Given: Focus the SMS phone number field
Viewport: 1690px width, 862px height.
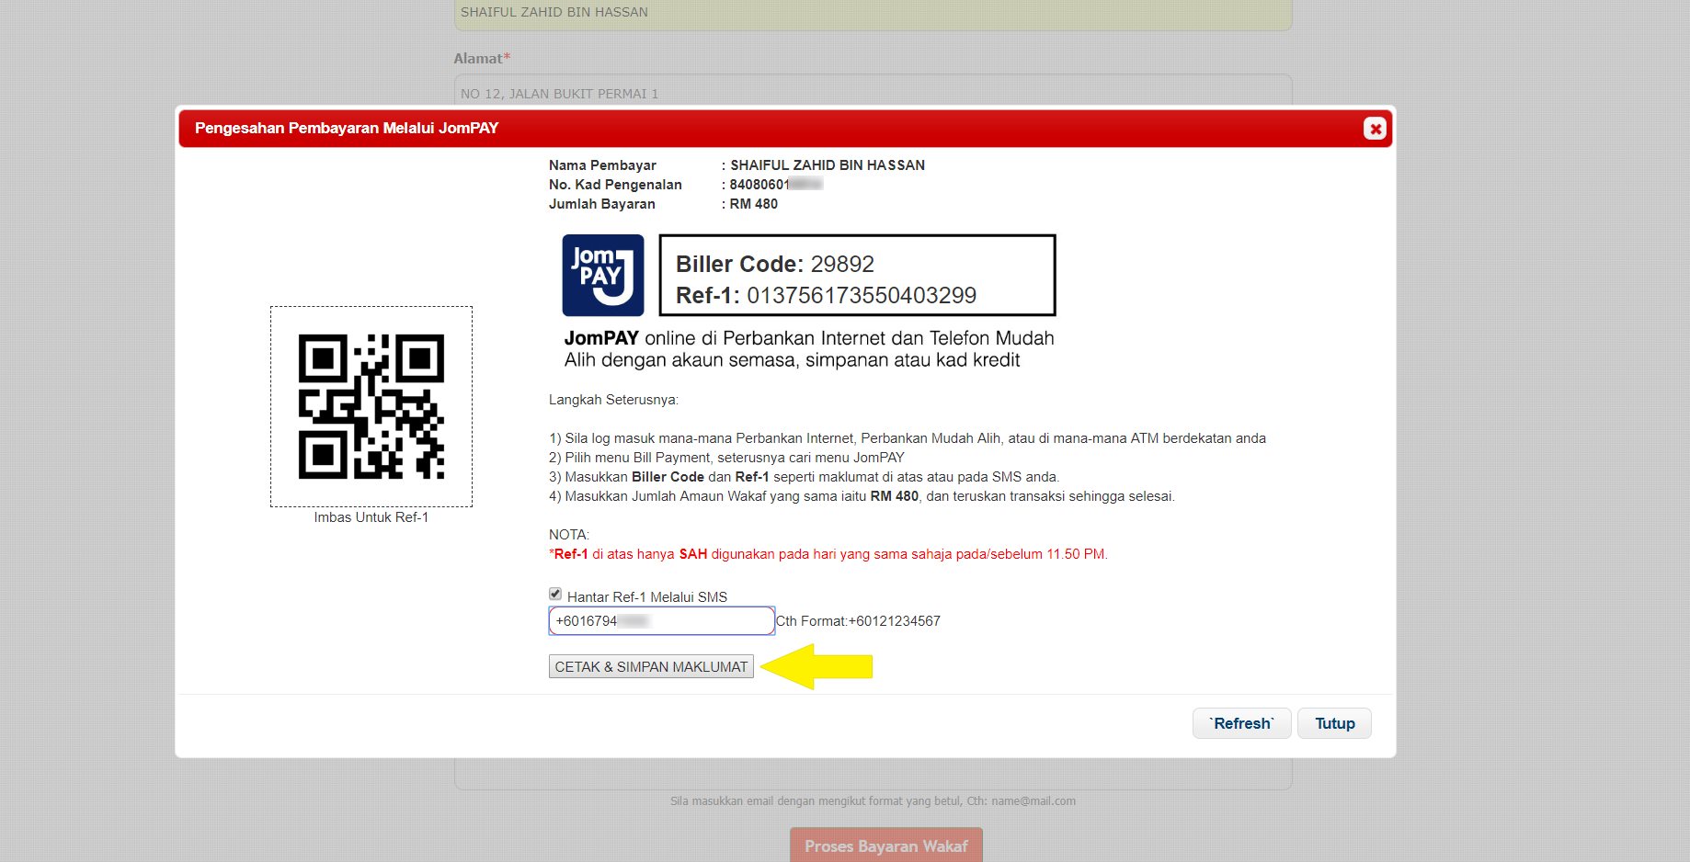Looking at the screenshot, I should (661, 621).
